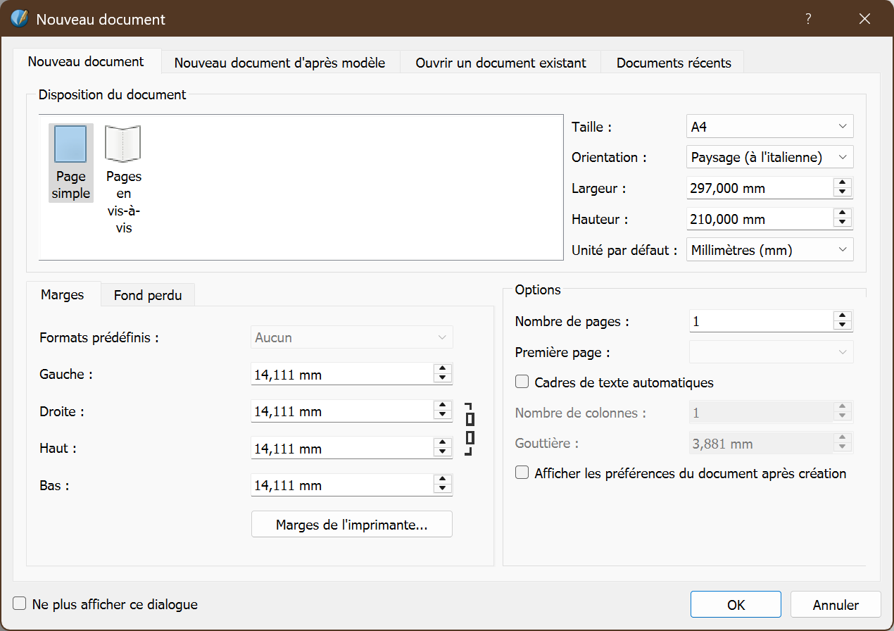Decrease Hauteur with the down arrow
This screenshot has width=894, height=631.
point(843,223)
